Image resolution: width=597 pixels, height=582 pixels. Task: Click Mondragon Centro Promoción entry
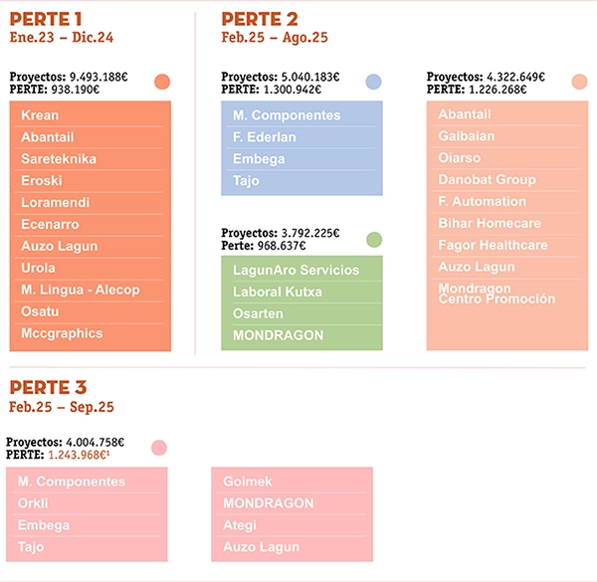497,293
